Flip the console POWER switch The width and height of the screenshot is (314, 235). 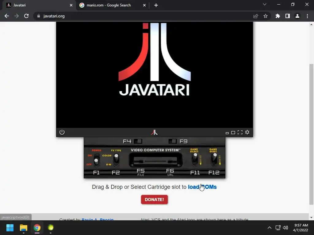coord(97,160)
